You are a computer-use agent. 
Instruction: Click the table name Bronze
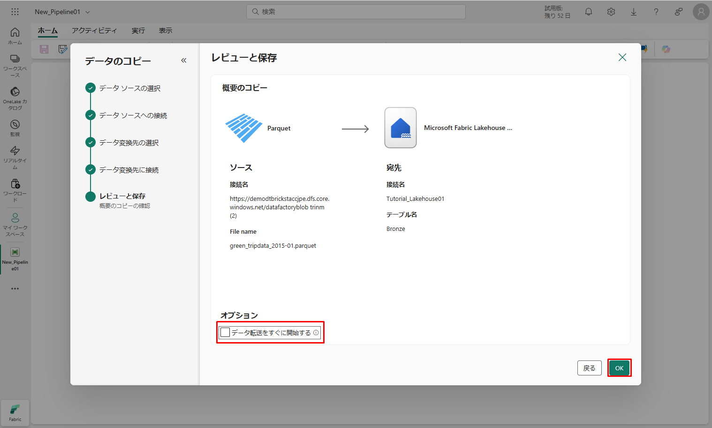[396, 229]
